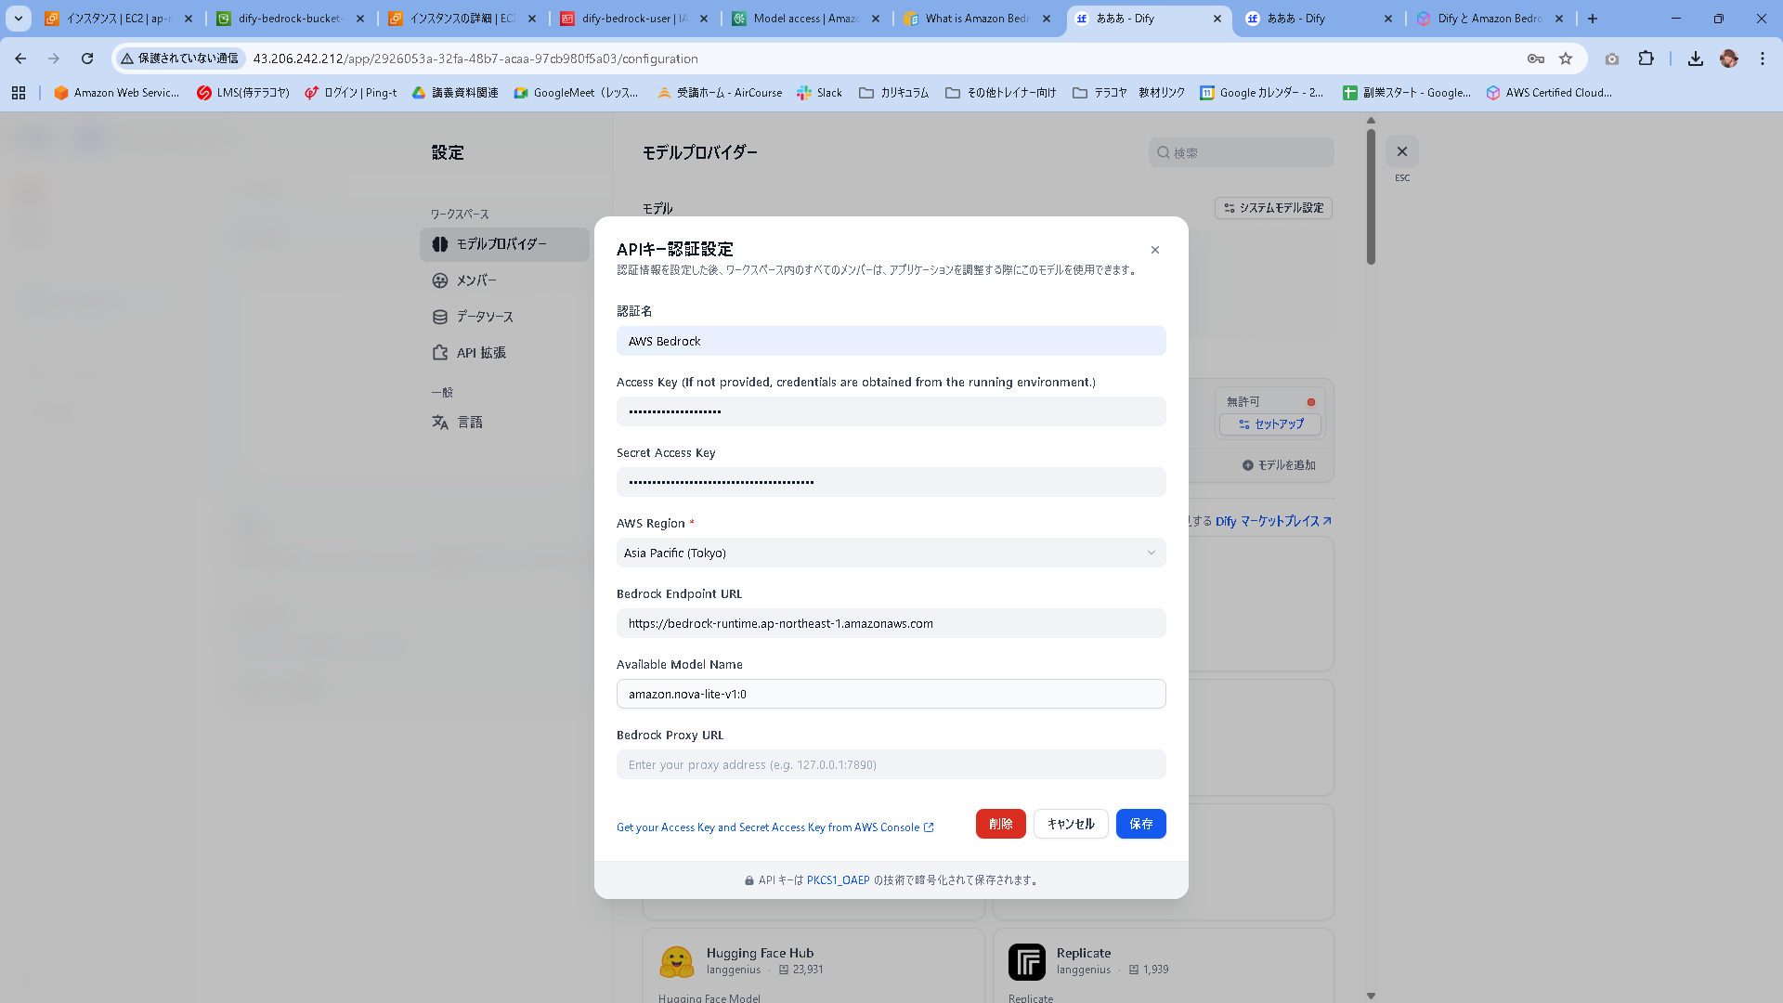Viewport: 1783px width, 1003px height.
Task: Open the browser downloads icon
Action: [x=1695, y=58]
